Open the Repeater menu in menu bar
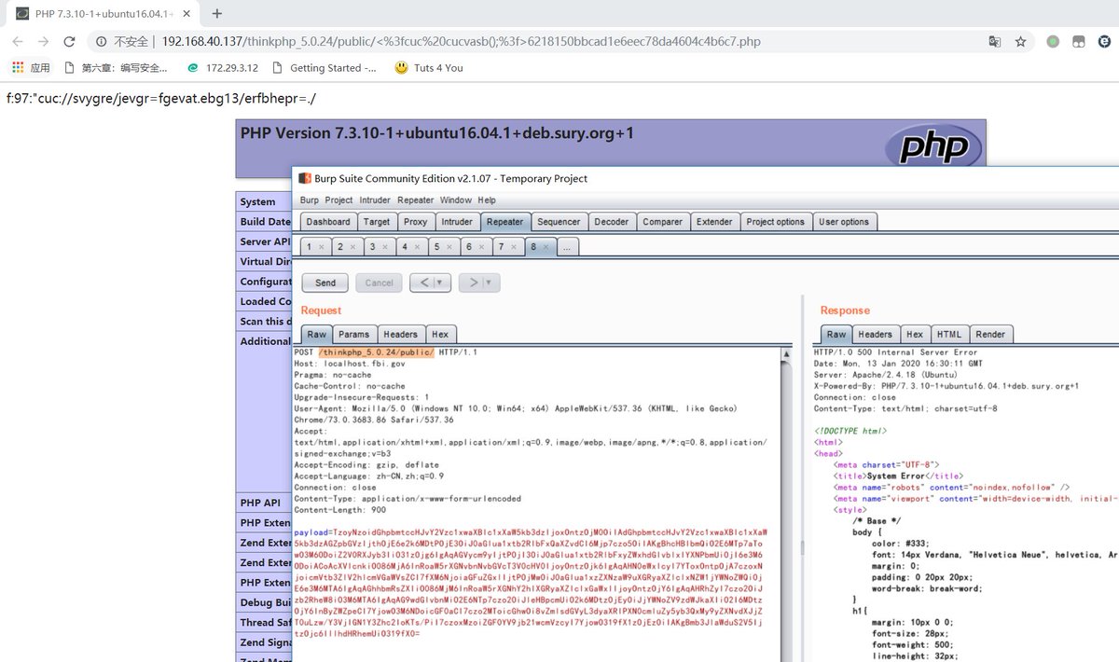 click(x=416, y=200)
